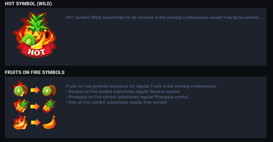Click the arrow between the pineapple symbols
The image size is (273, 142).
click(x=35, y=106)
